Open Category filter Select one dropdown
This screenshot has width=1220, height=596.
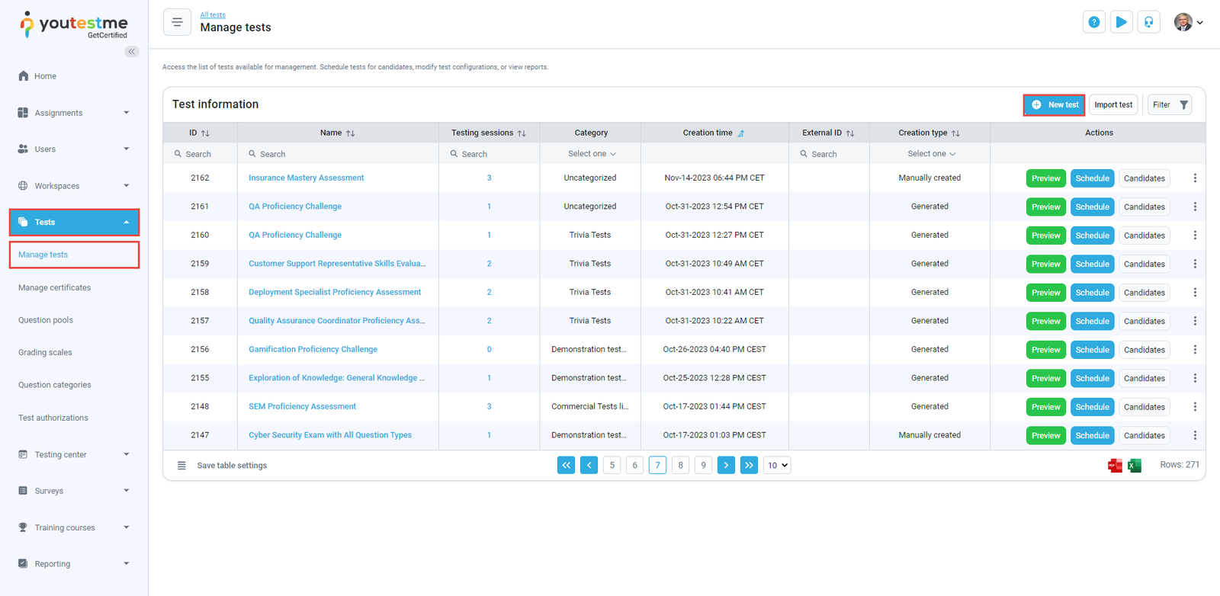pos(591,154)
